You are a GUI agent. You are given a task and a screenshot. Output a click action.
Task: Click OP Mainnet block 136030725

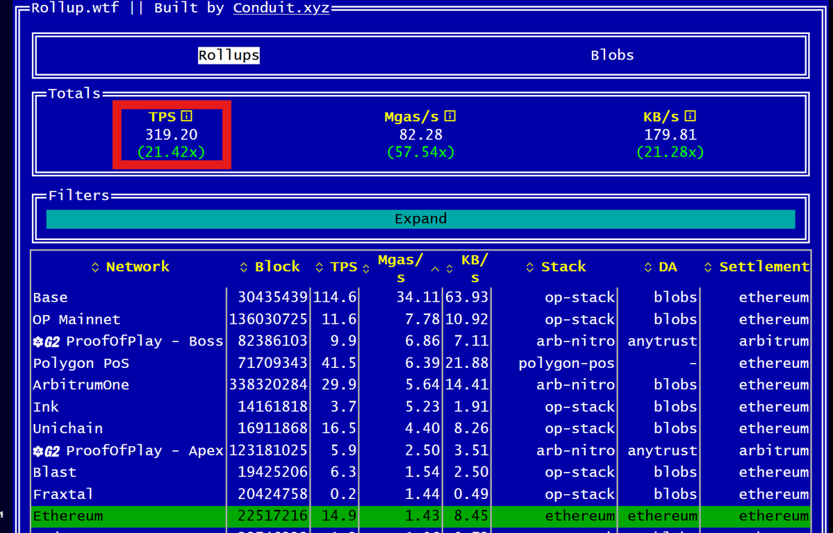click(268, 319)
